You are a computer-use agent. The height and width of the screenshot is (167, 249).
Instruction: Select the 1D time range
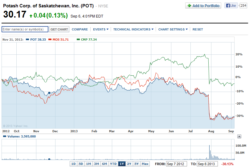click(x=73, y=164)
